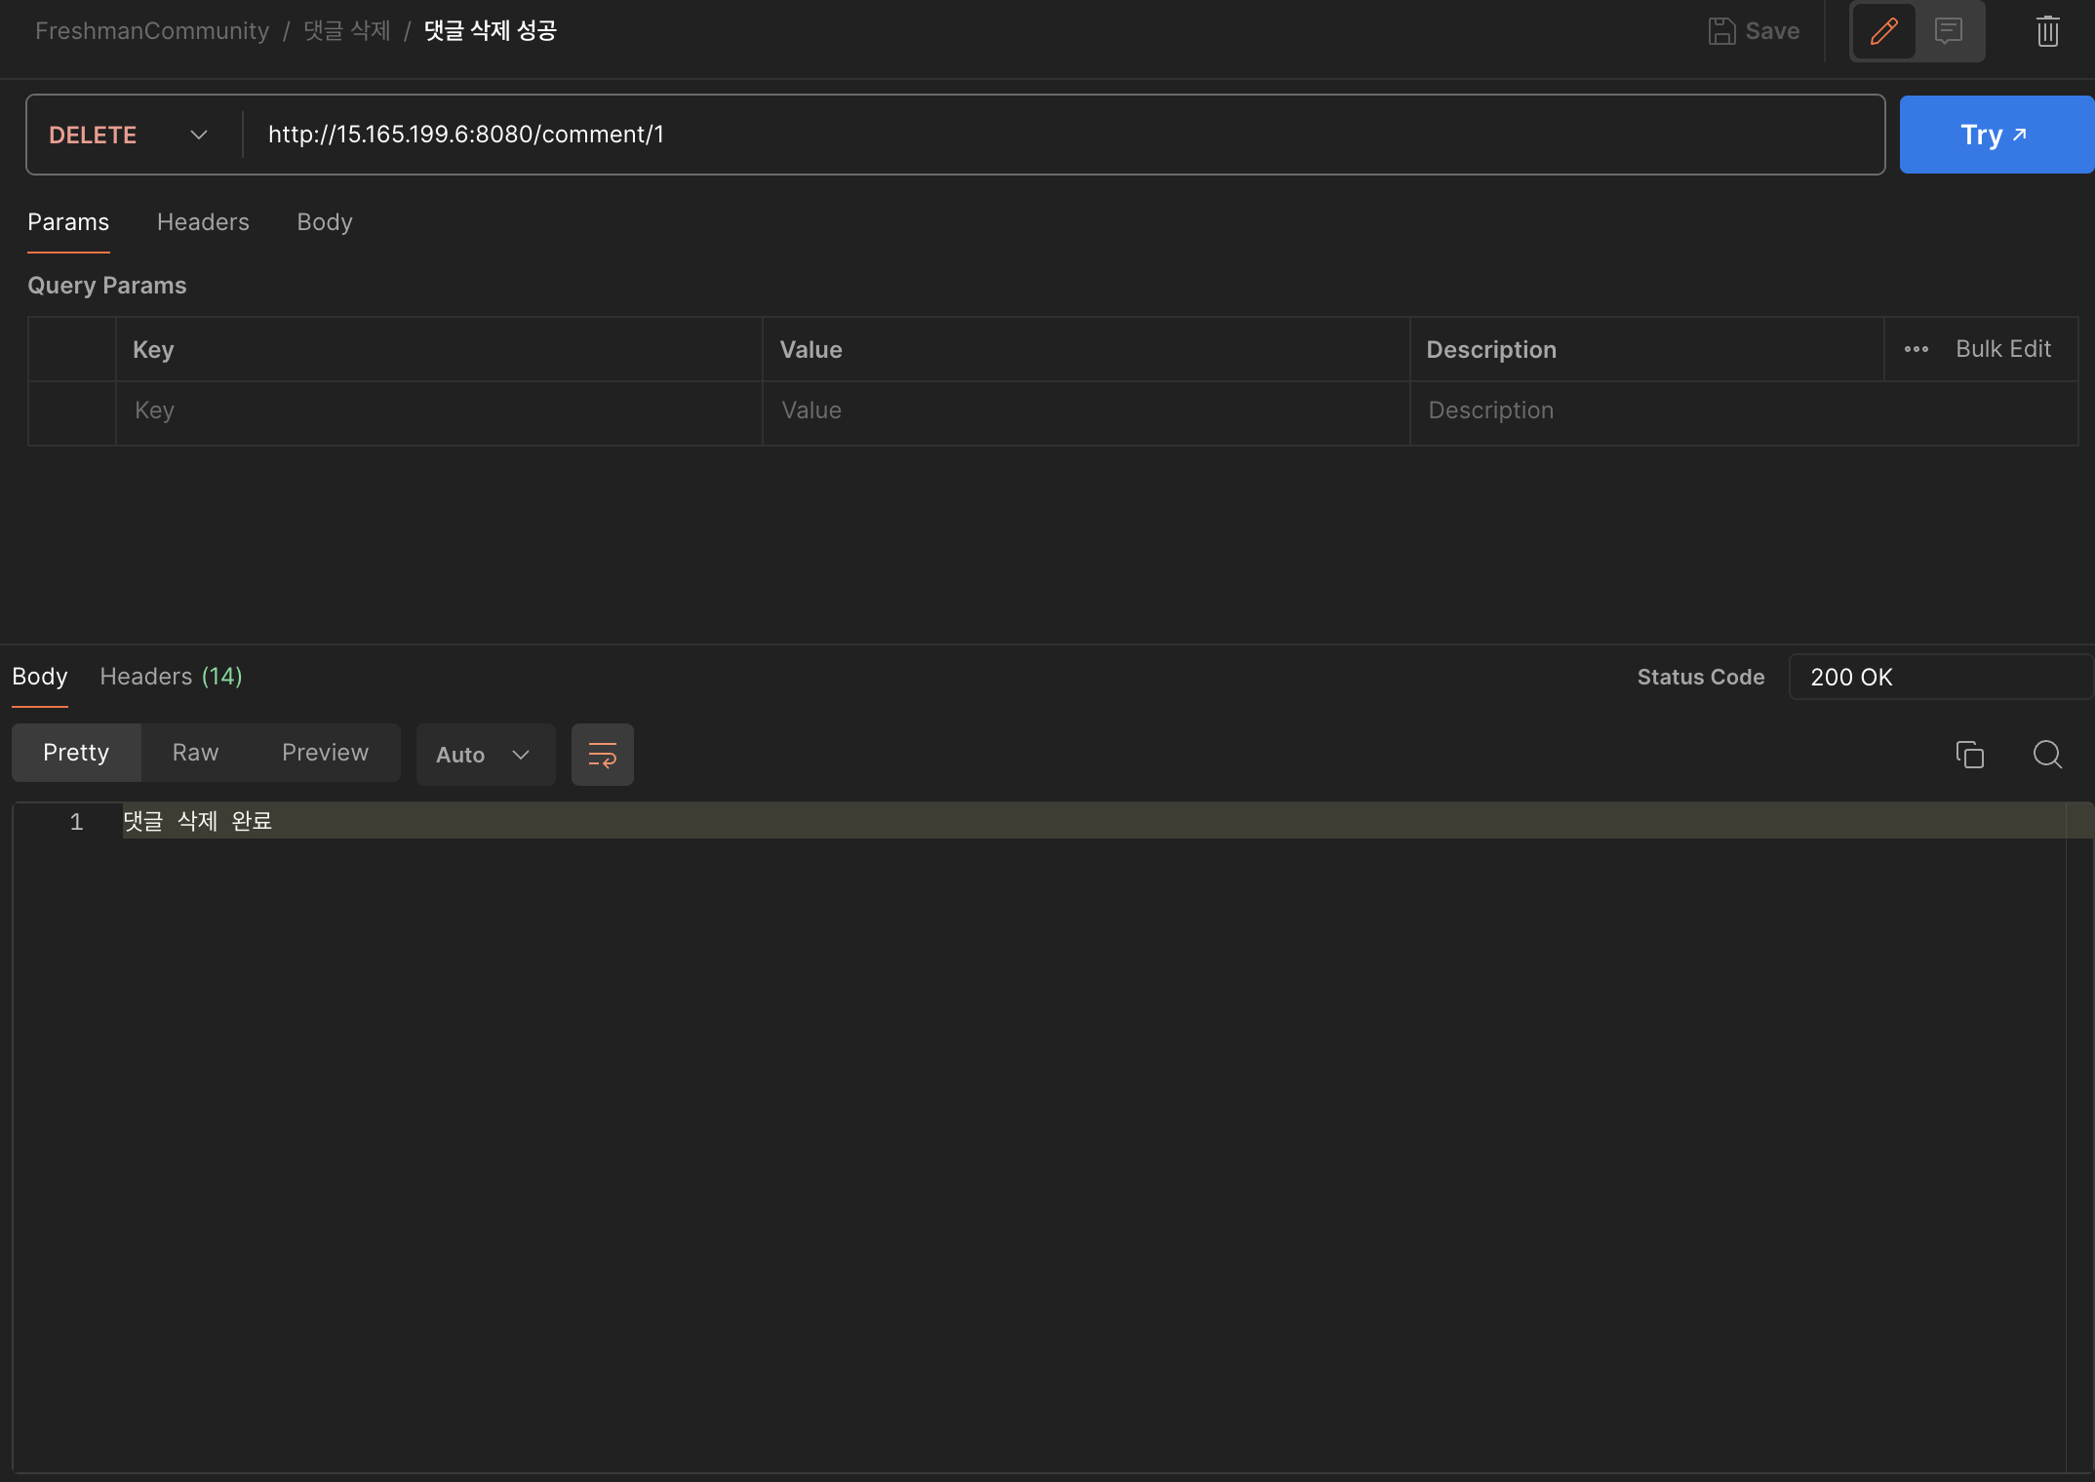Click the trash delete icon
The height and width of the screenshot is (1482, 2095).
[2047, 31]
